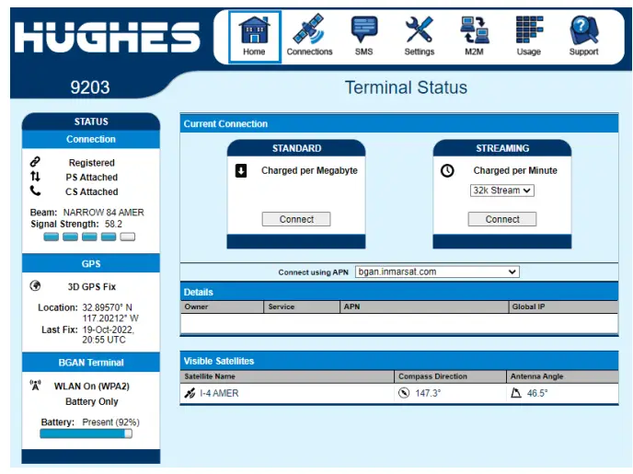Connect the Streaming per-minute service

(x=502, y=219)
